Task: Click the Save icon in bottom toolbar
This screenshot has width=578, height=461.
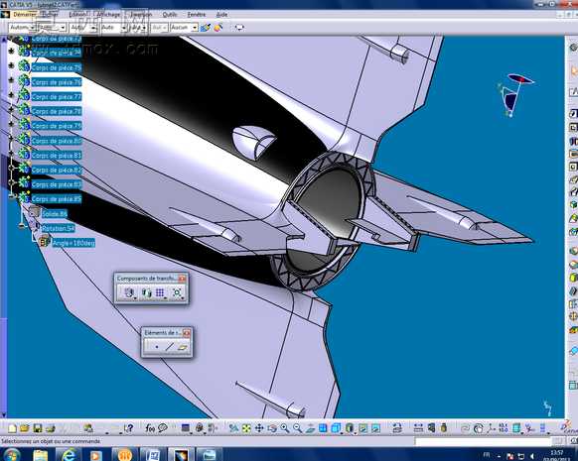Action: (x=37, y=428)
